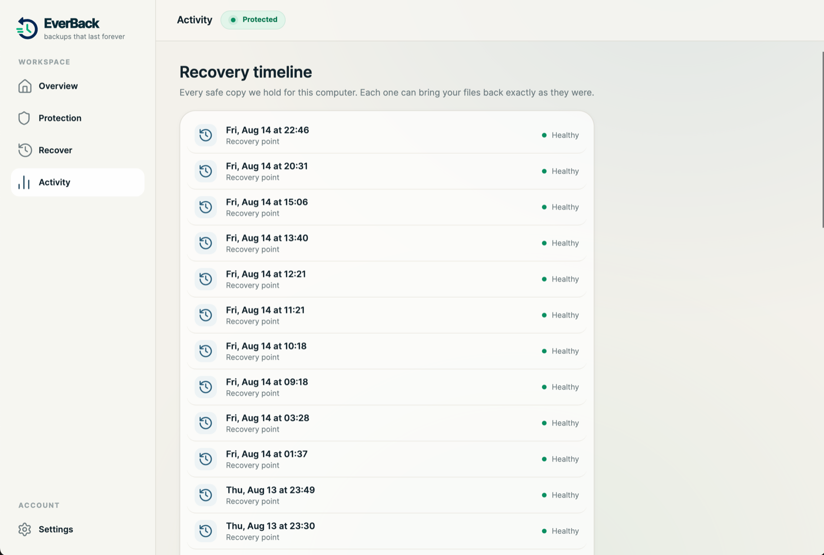Select the Fri, Aug 14 at 13:40 entry
The height and width of the screenshot is (555, 824).
pos(387,243)
